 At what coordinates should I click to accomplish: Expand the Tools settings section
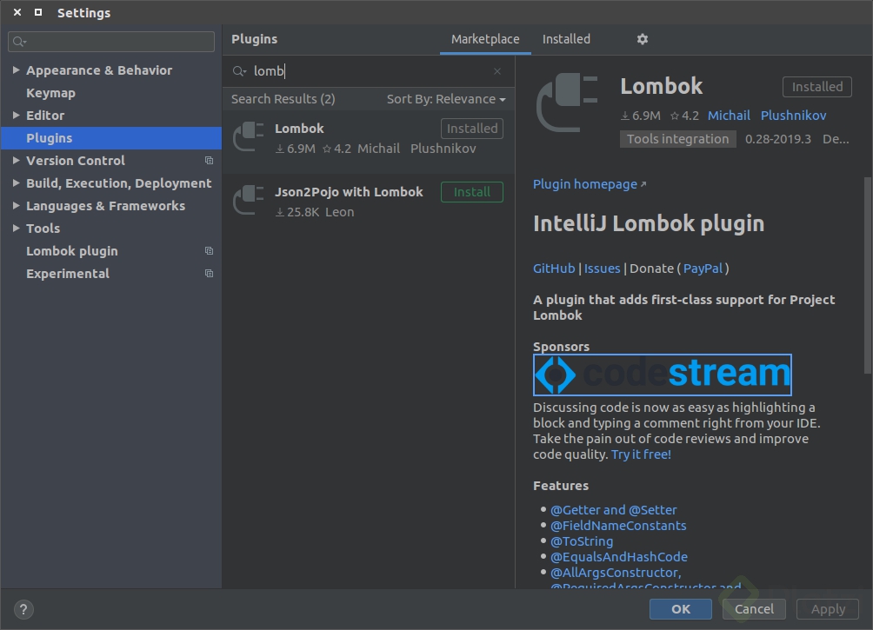coord(17,229)
